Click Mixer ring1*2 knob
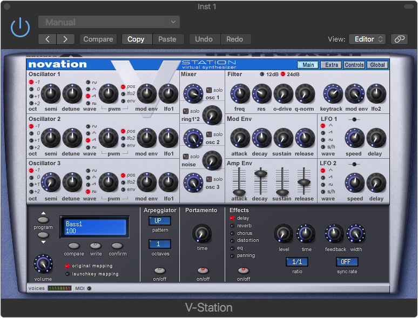Screen dimensions: 418x318 click(x=212, y=115)
